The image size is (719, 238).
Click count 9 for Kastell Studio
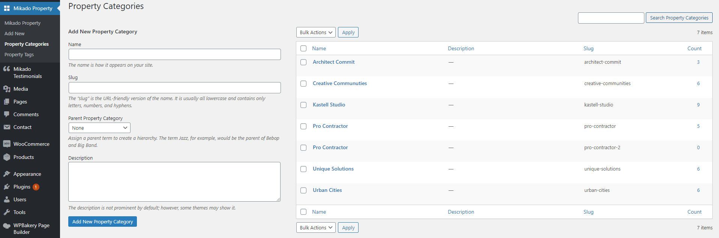coord(698,105)
